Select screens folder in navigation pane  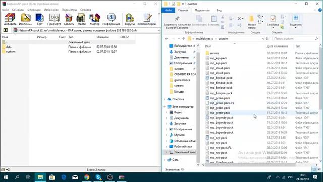(x=179, y=86)
